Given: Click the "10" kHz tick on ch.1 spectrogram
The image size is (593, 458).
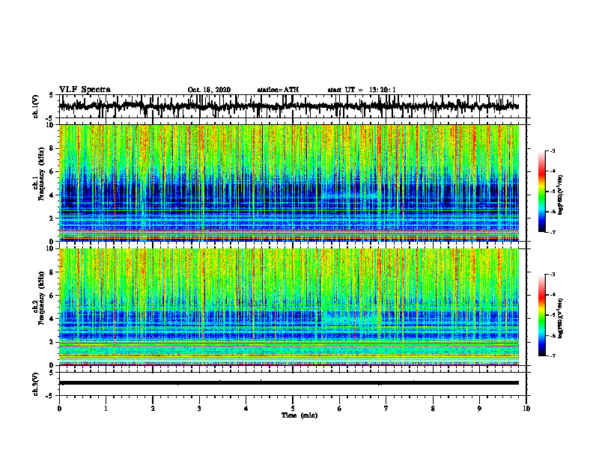Looking at the screenshot, I should (x=52, y=125).
